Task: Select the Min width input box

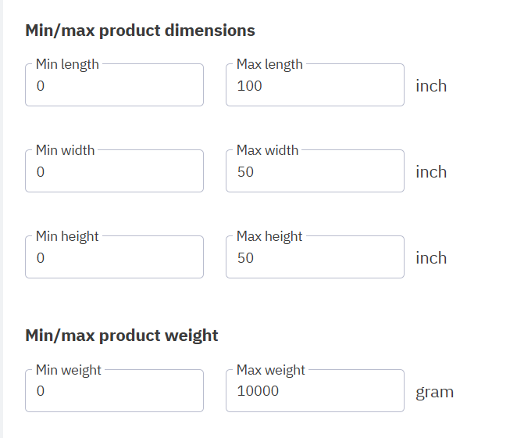Action: pyautogui.click(x=114, y=172)
